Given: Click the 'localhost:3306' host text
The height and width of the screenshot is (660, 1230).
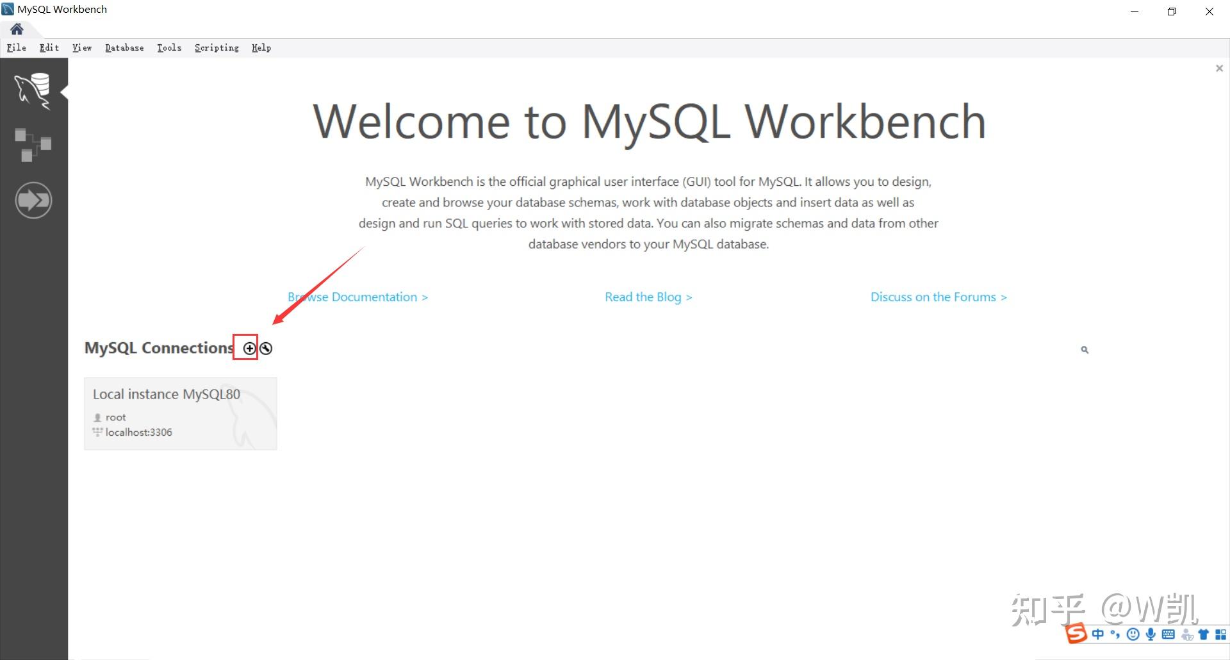Looking at the screenshot, I should click(x=139, y=433).
